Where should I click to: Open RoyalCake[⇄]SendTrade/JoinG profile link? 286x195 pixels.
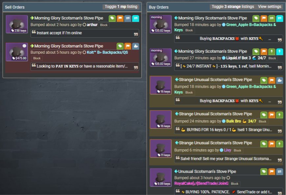pyautogui.click(x=201, y=183)
